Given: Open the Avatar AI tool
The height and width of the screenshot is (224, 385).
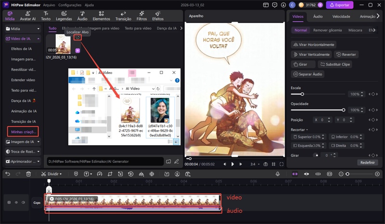Looking at the screenshot, I should (27, 16).
